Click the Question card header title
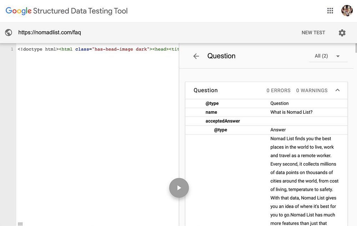The height and width of the screenshot is (226, 357). coord(206,90)
